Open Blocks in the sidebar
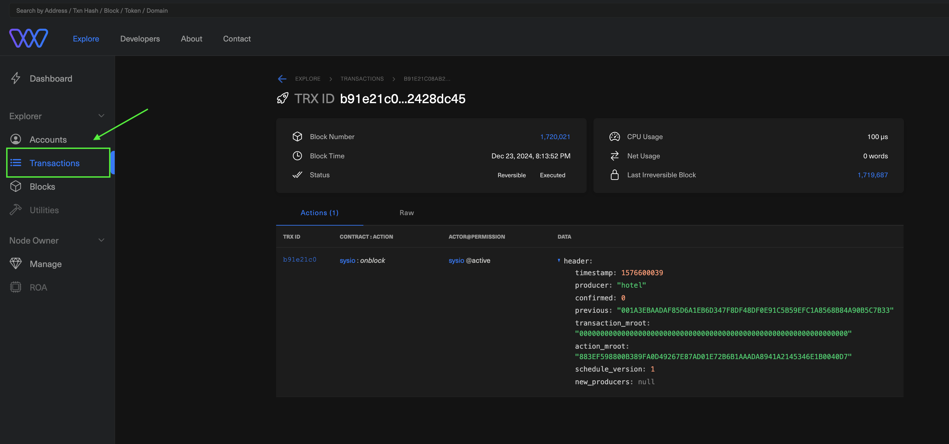 pos(42,187)
